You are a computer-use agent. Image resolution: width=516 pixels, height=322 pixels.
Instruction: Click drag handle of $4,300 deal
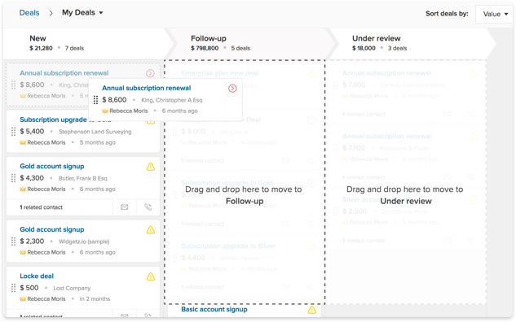click(x=14, y=178)
